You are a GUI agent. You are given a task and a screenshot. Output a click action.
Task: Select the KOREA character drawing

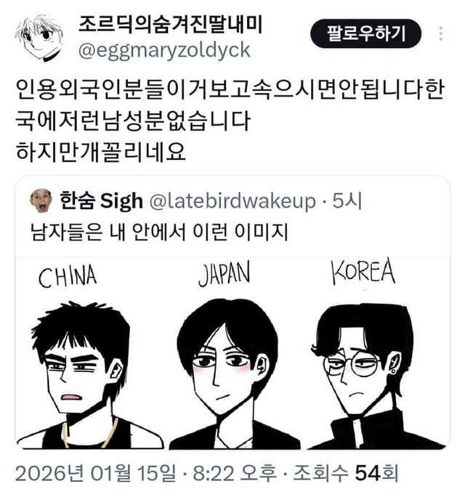[x=376, y=376]
